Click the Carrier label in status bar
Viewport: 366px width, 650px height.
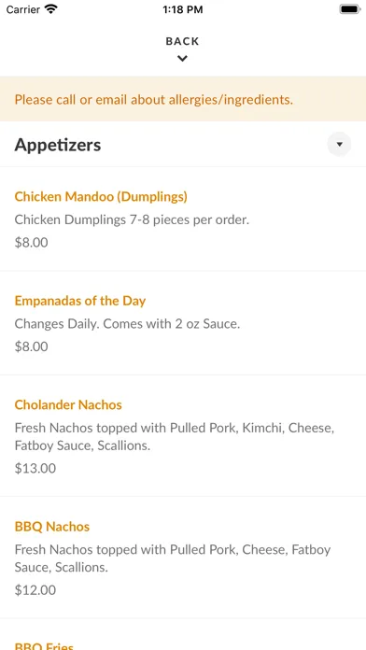(22, 9)
